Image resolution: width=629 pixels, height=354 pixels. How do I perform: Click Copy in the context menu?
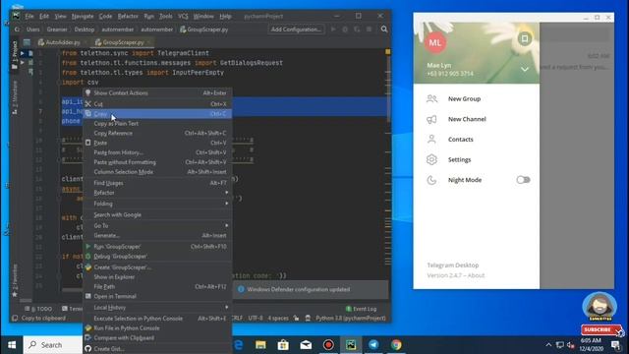point(157,114)
